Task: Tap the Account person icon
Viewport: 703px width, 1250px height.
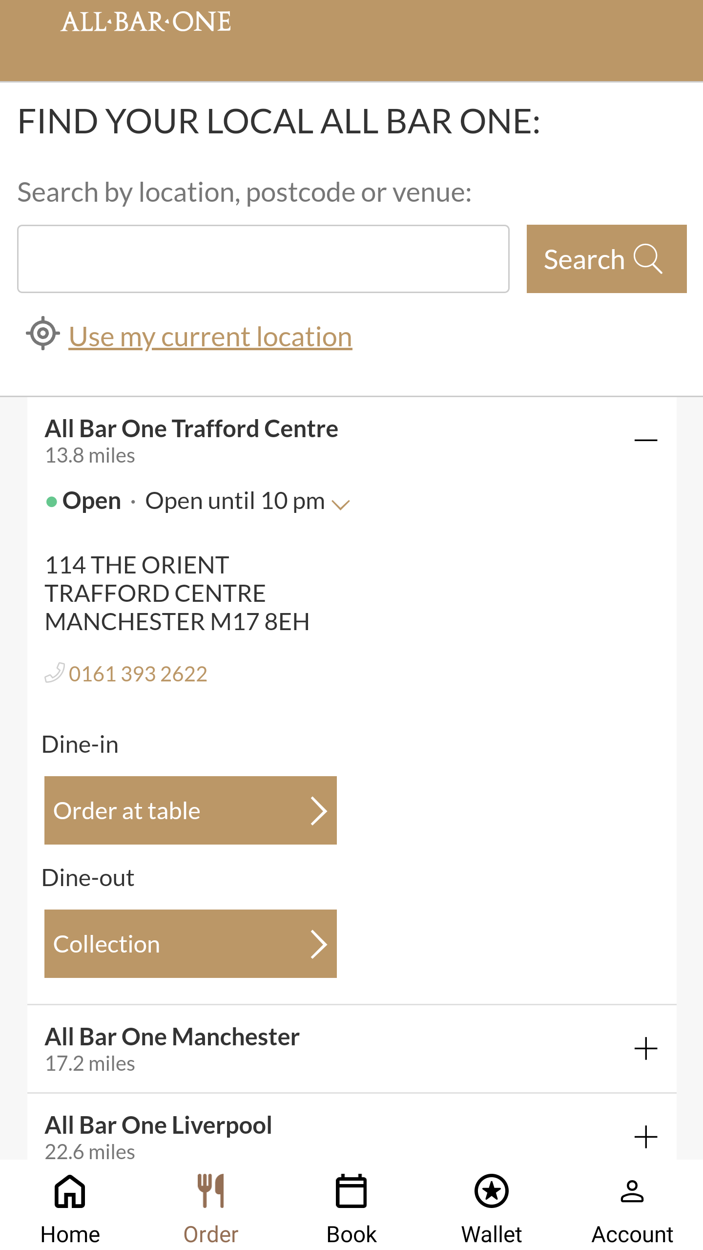Action: tap(632, 1191)
